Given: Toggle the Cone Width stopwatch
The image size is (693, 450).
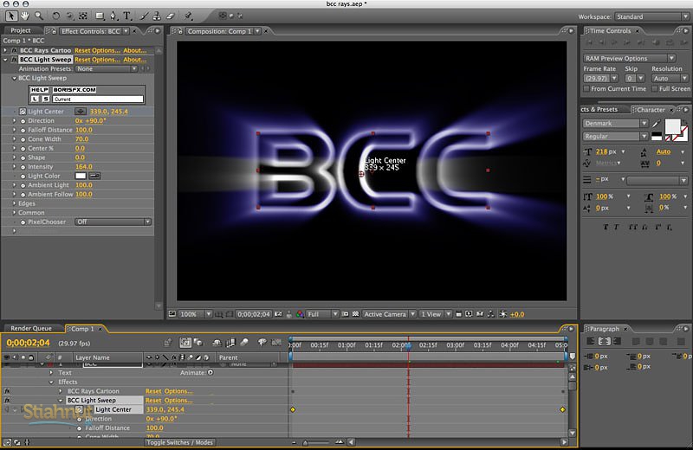Looking at the screenshot, I should pos(23,139).
